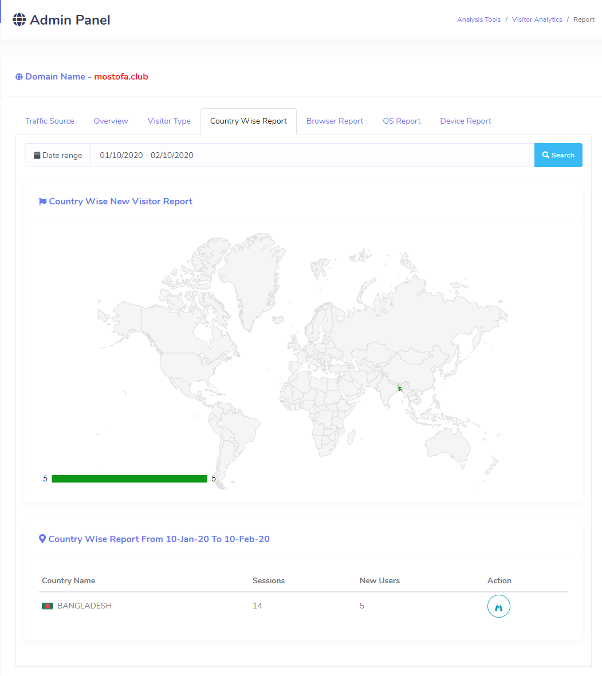Click the calendar icon beside Date range
Viewport: 602px width, 676px height.
pos(37,155)
